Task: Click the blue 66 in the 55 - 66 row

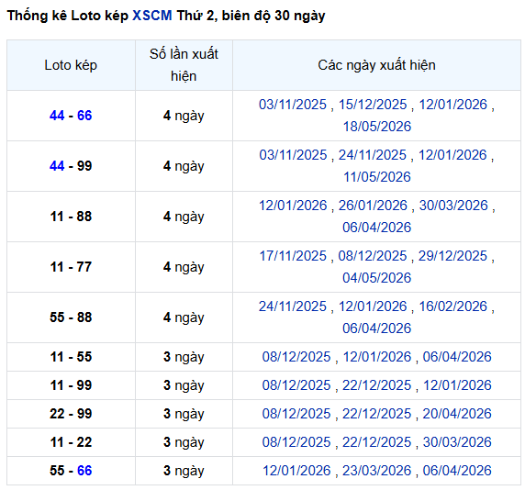Action: (x=84, y=471)
